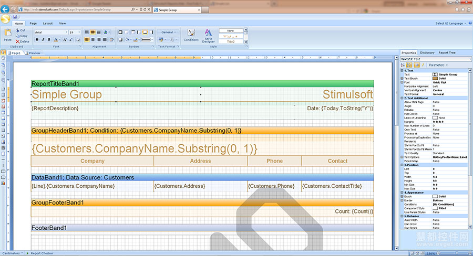
Task: Delete the selected component
Action: pos(23,41)
